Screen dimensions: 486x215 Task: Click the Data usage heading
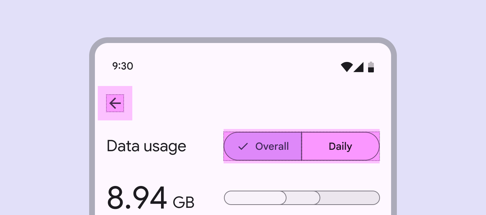pos(146,146)
